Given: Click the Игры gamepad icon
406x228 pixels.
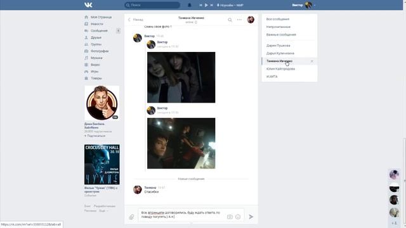Looking at the screenshot, I should [x=86, y=72].
